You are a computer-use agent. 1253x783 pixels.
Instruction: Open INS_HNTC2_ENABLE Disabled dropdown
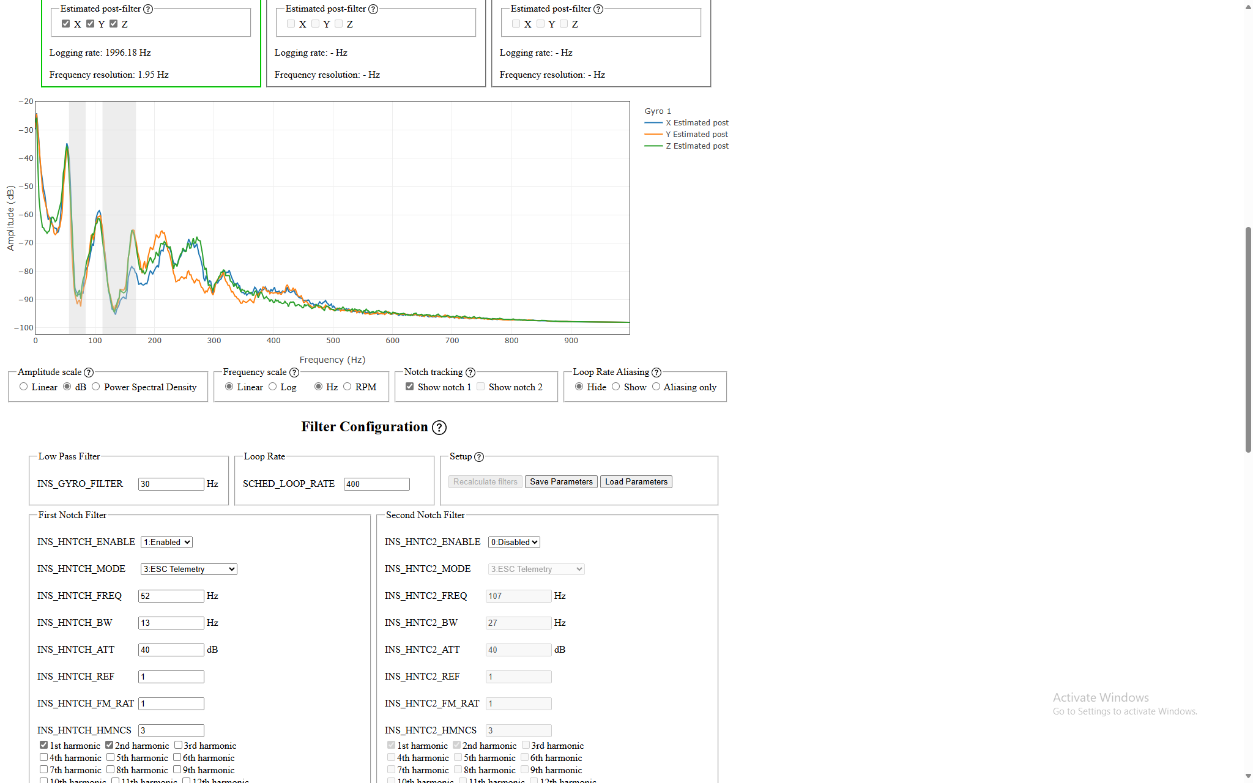point(514,542)
